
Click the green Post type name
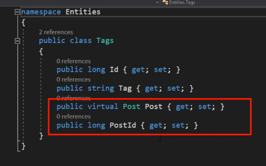tap(131, 107)
